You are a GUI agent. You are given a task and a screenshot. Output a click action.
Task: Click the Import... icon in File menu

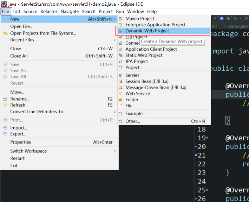click(x=5, y=128)
